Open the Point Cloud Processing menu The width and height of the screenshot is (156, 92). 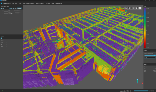[29, 3]
